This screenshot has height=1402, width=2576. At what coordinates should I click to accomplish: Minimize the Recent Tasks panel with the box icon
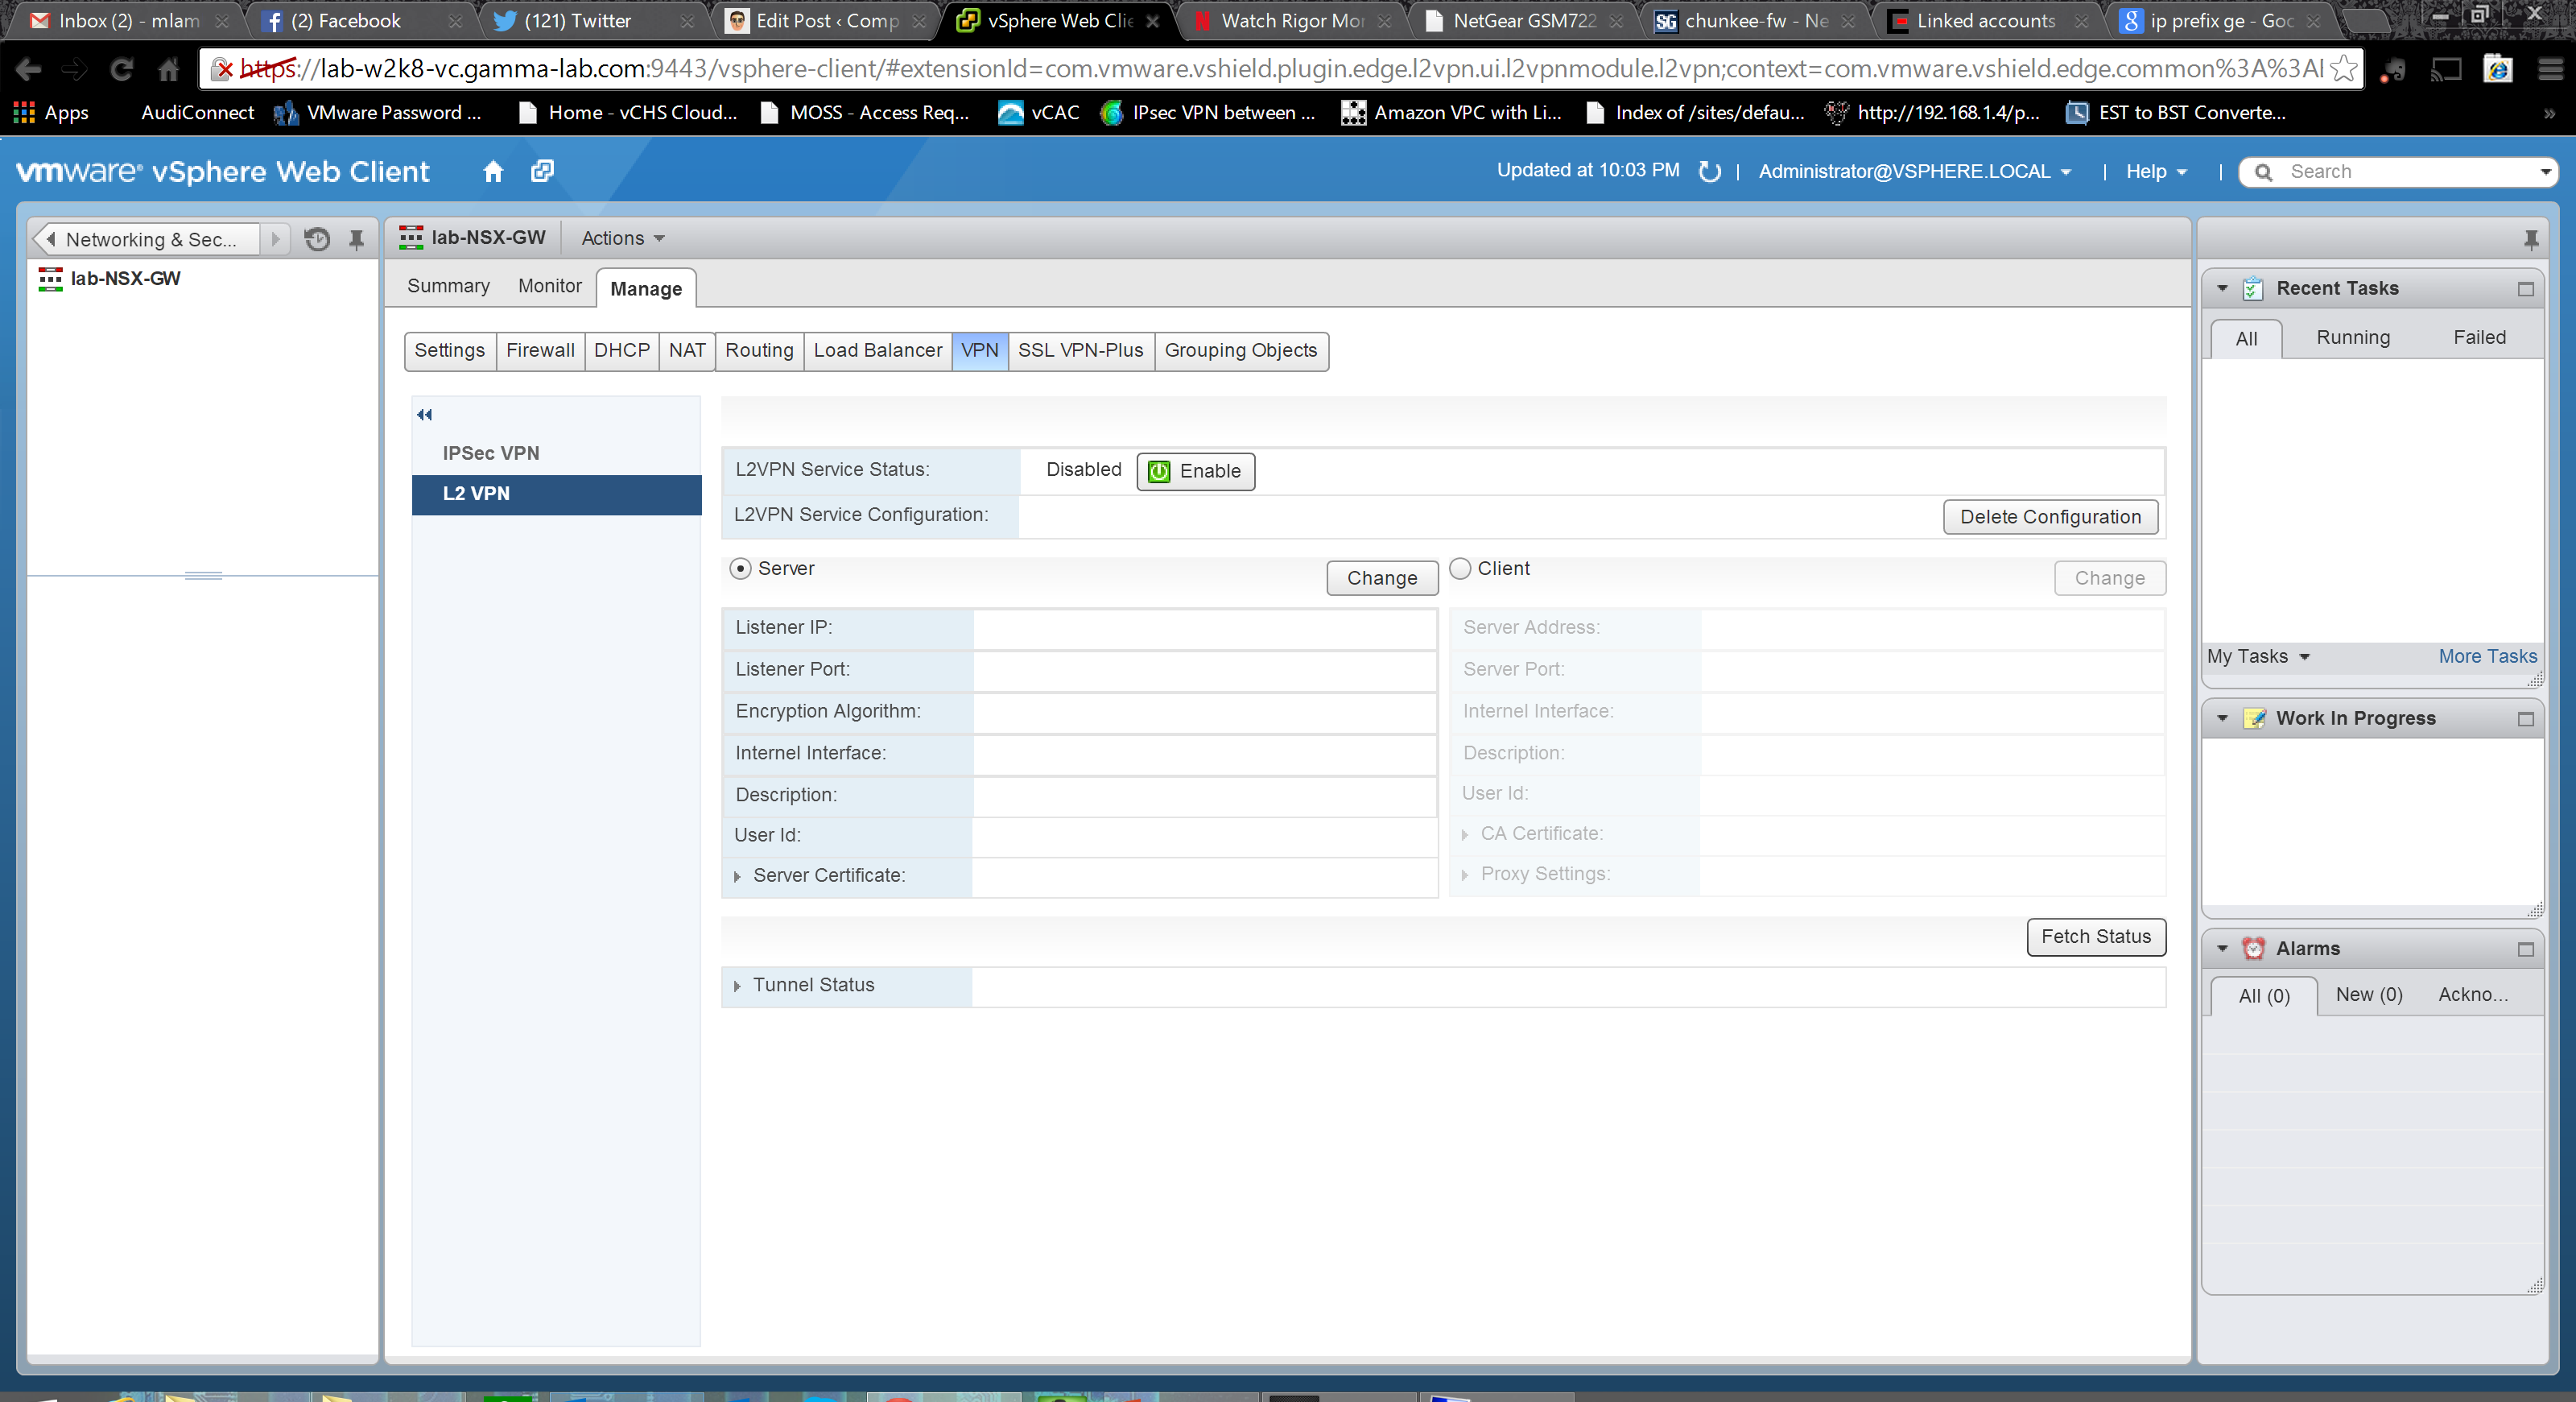pyautogui.click(x=2525, y=289)
